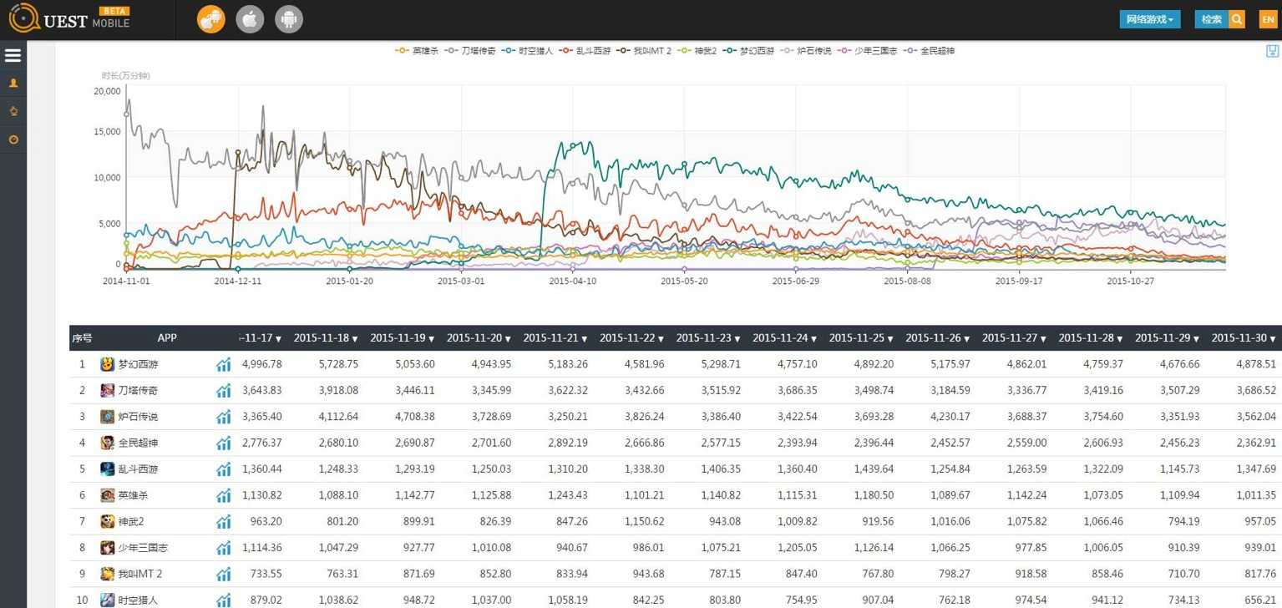Click the QuestMobile logo
This screenshot has width=1282, height=608.
pyautogui.click(x=69, y=18)
